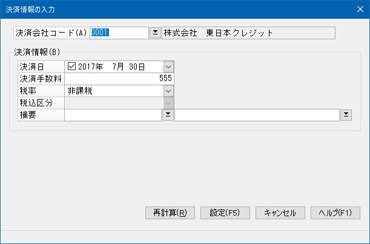Image resolution: width=370 pixels, height=244 pixels.
Task: Click the first 摘要 dropdown arrow button
Action: click(167, 114)
